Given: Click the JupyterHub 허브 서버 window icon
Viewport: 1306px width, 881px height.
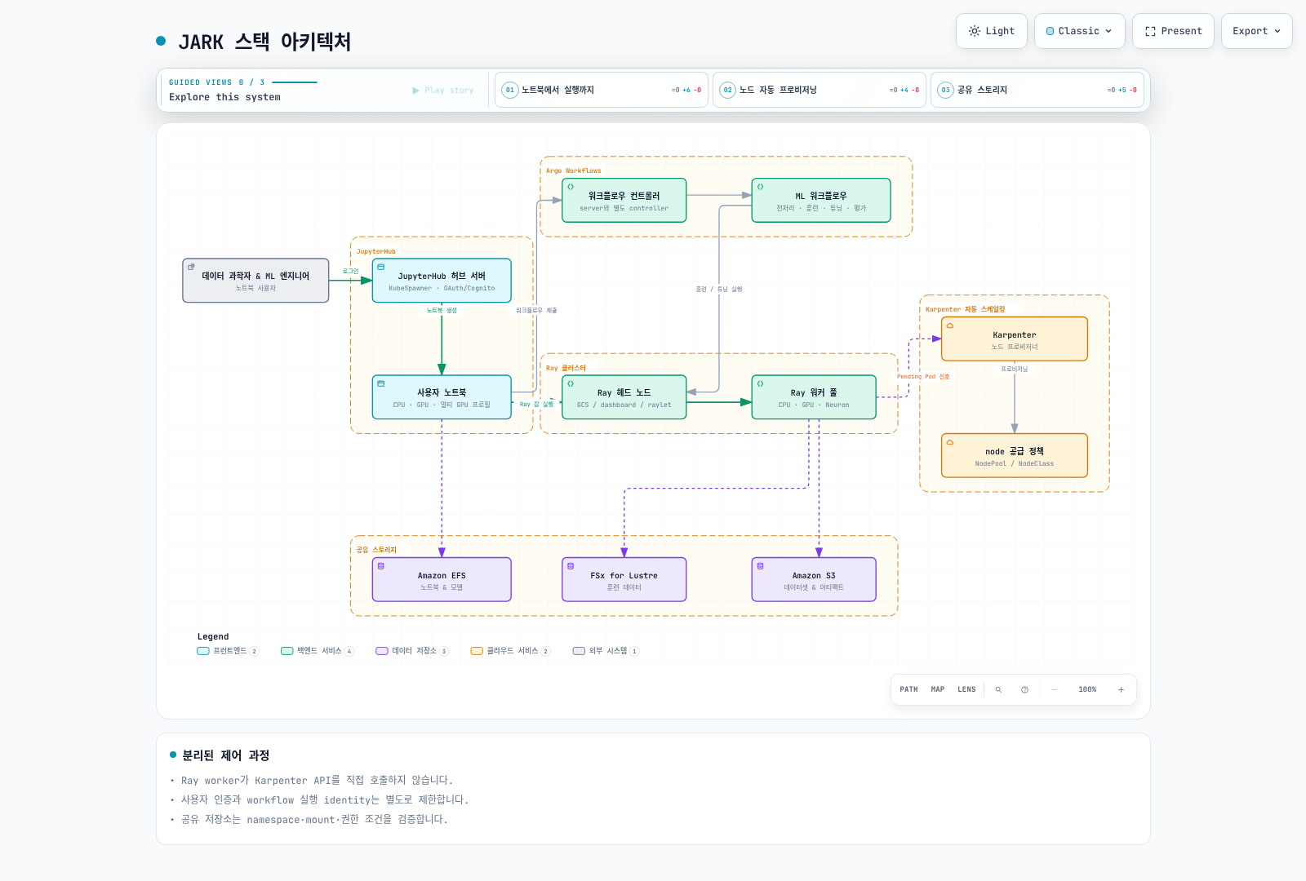Looking at the screenshot, I should point(380,267).
